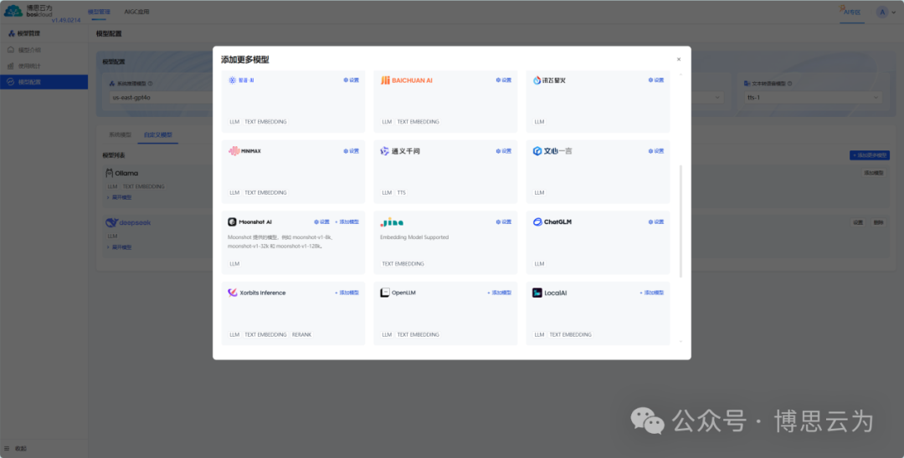Viewport: 904px width, 458px height.
Task: Click 删除 button on deepseek row
Action: (x=878, y=222)
